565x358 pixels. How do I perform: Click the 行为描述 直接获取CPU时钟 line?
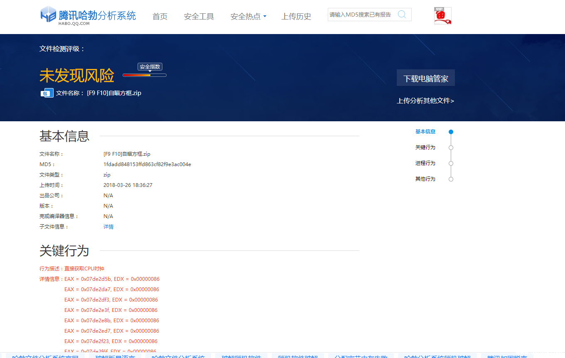[72, 269]
